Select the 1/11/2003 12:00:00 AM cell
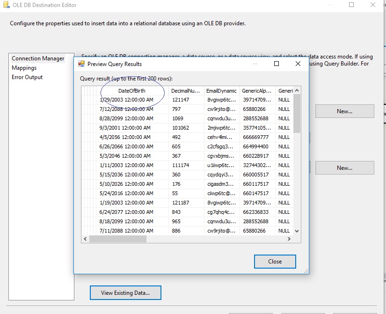The height and width of the screenshot is (314, 386). coord(132,165)
